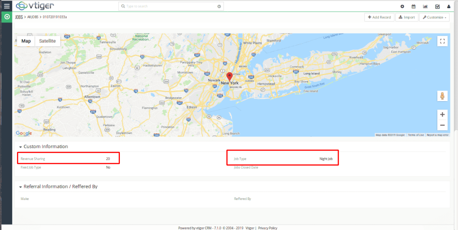
Task: Click the quick create plus icon
Action: pos(402,6)
